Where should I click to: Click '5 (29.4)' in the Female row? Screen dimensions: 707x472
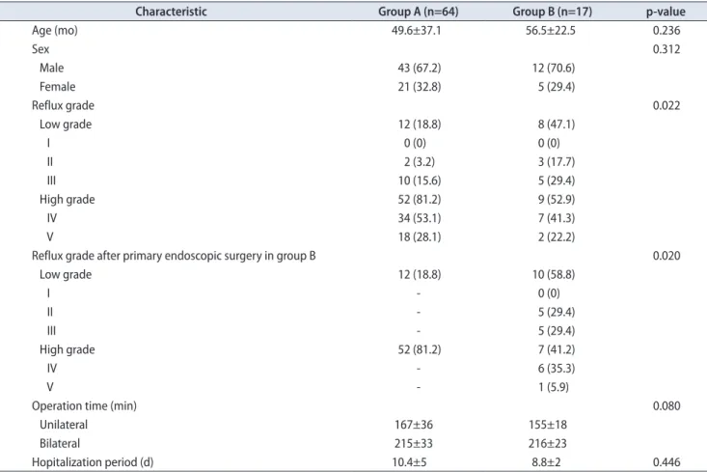tap(556, 87)
